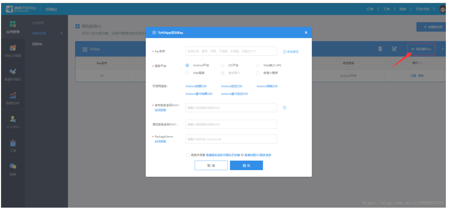This screenshot has width=449, height=210.
Task: Open 开发文档 in top navigation
Action: point(422,9)
